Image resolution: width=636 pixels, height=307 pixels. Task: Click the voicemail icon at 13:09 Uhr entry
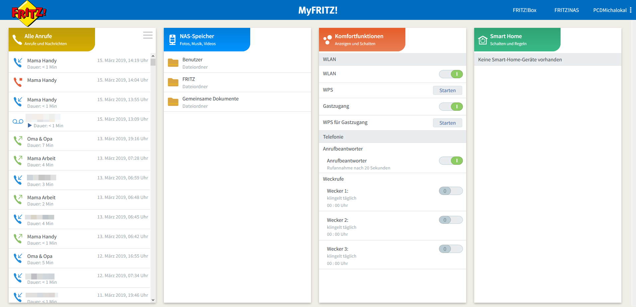pyautogui.click(x=18, y=121)
